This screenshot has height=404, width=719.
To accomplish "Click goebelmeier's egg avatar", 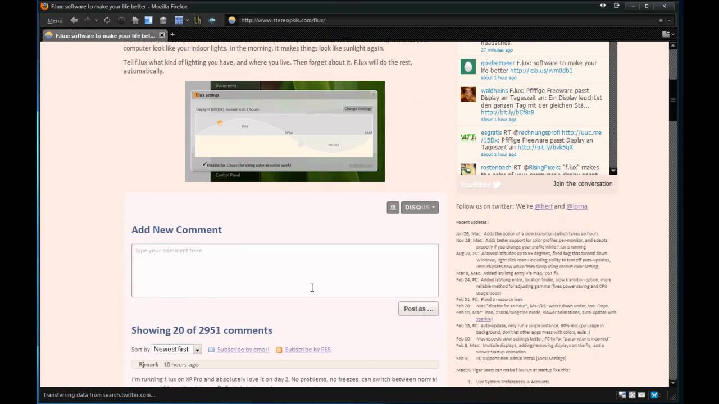I will tap(468, 66).
